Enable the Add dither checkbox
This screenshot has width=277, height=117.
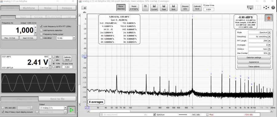pyautogui.click(x=41, y=38)
